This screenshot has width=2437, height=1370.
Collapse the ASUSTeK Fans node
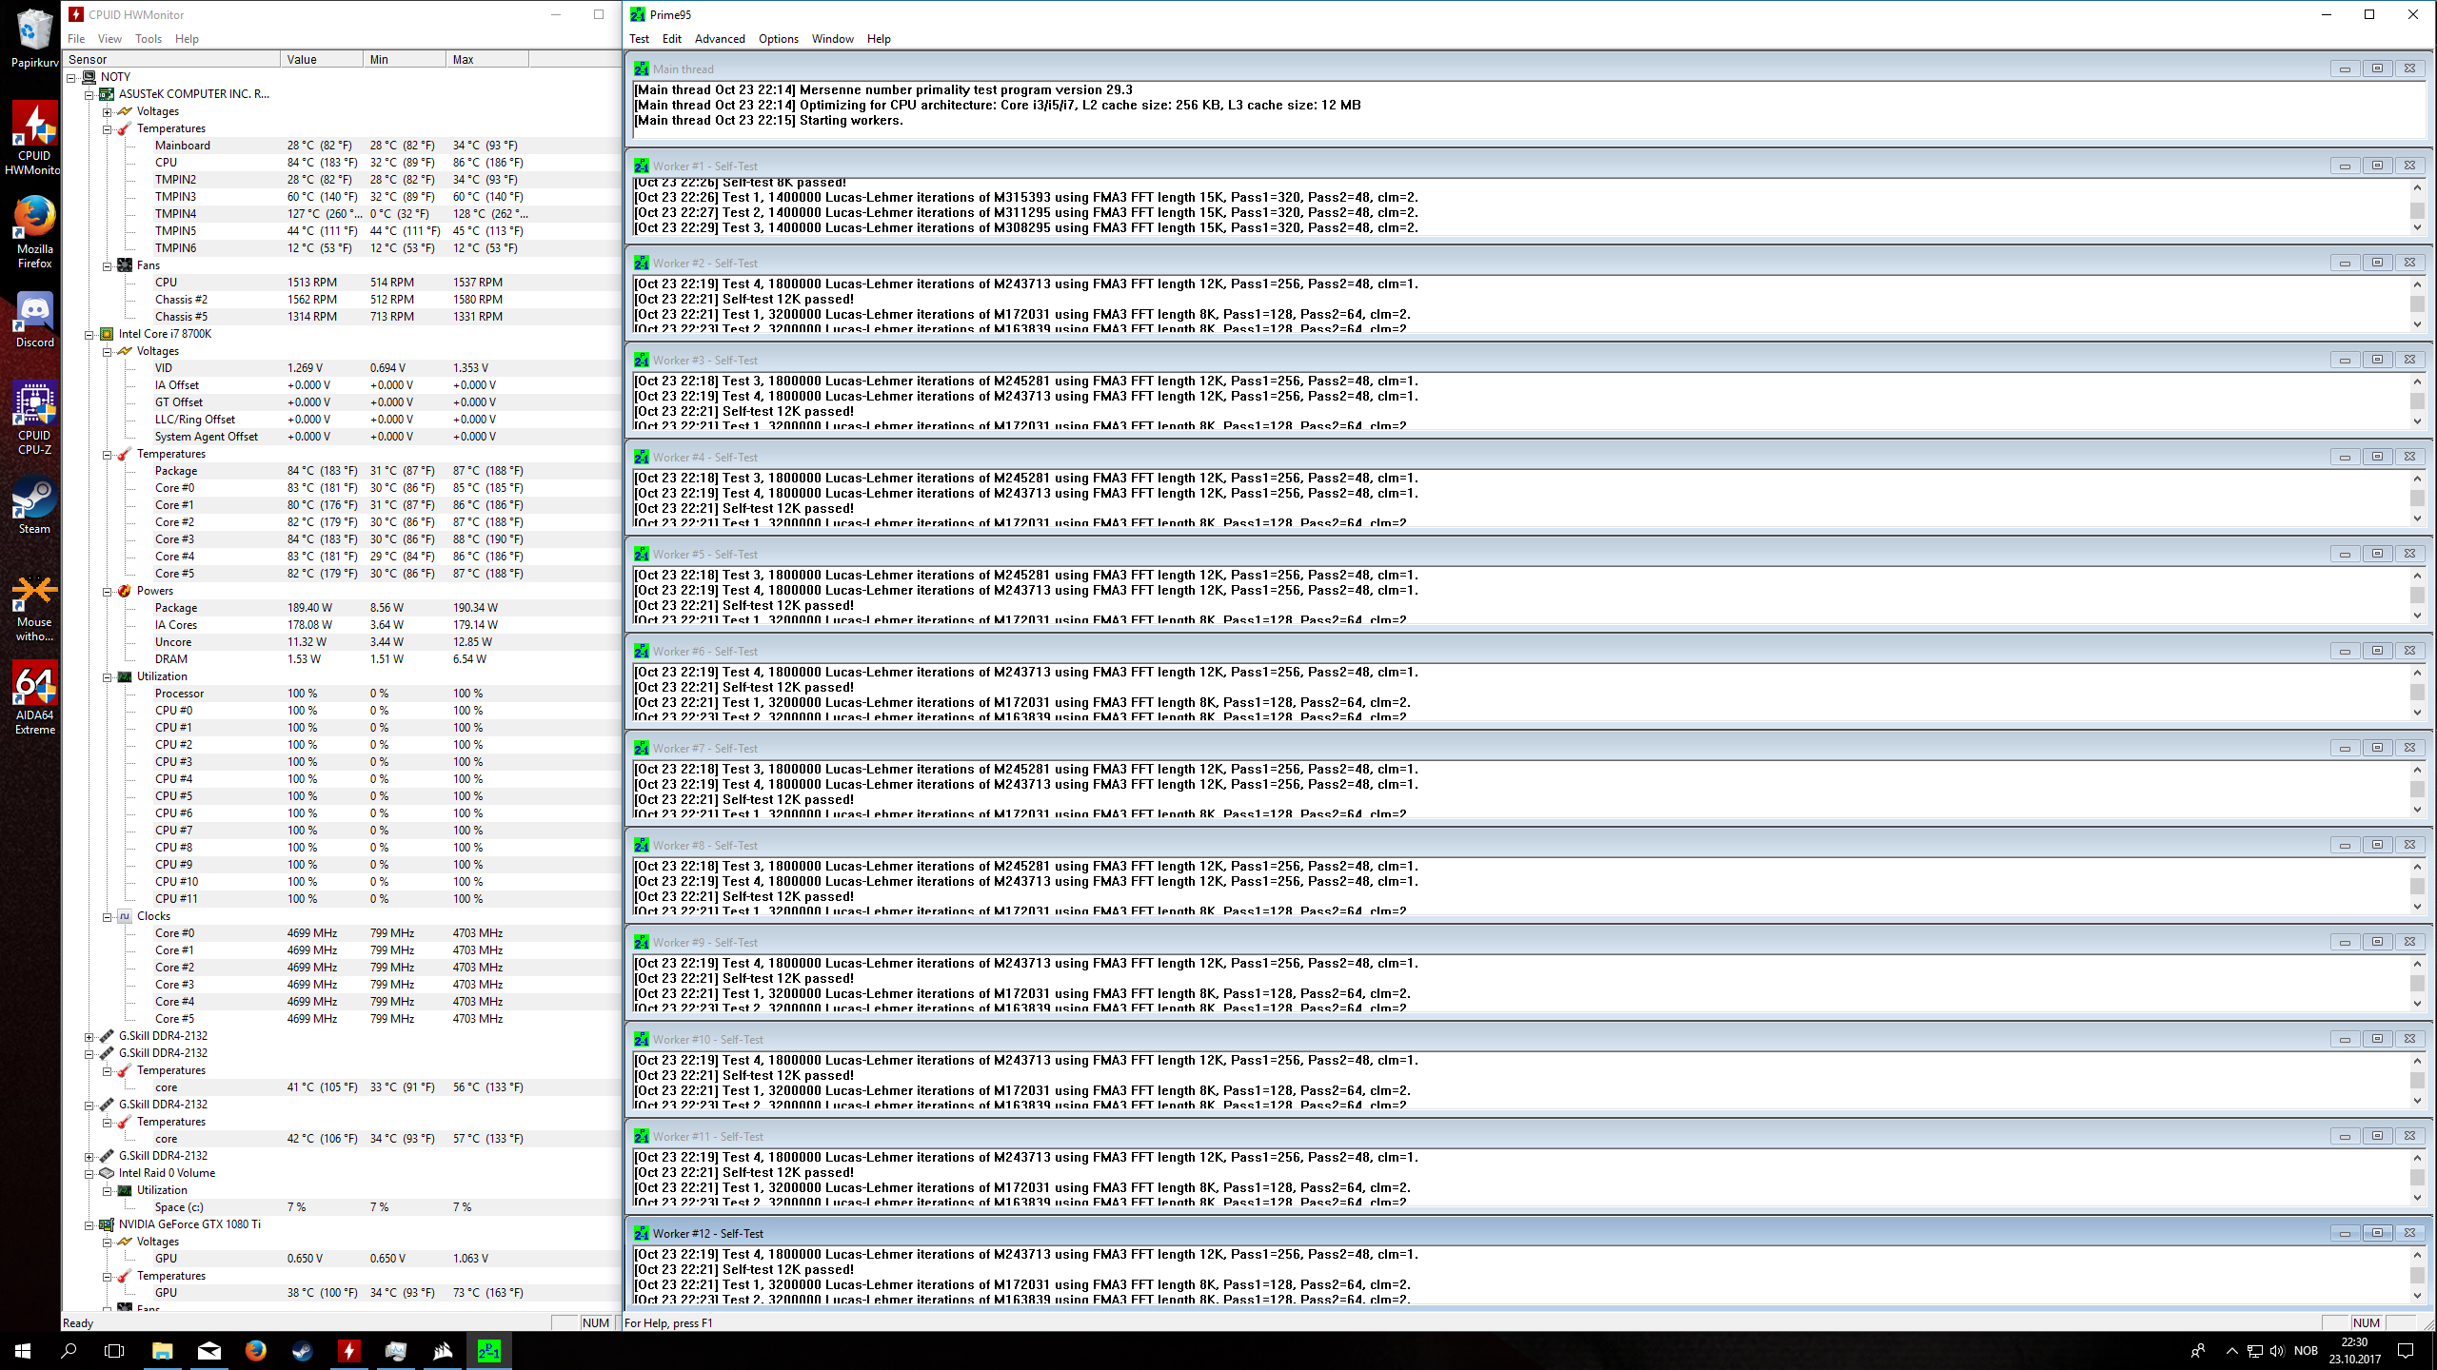coord(108,265)
